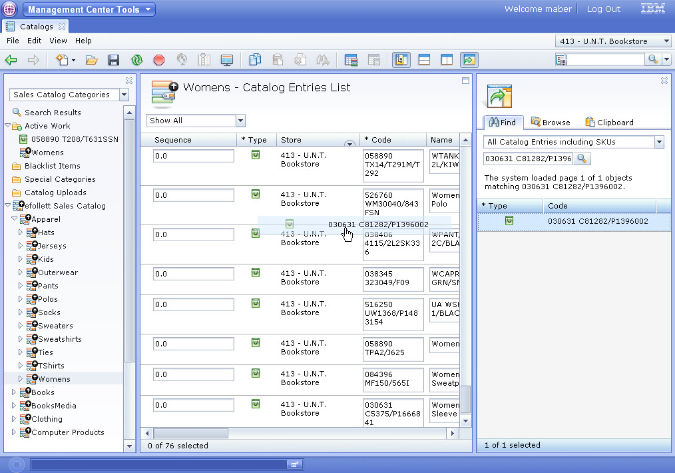Image resolution: width=675 pixels, height=473 pixels.
Task: Expand the Sweatshirts category tree node
Action: 21,339
